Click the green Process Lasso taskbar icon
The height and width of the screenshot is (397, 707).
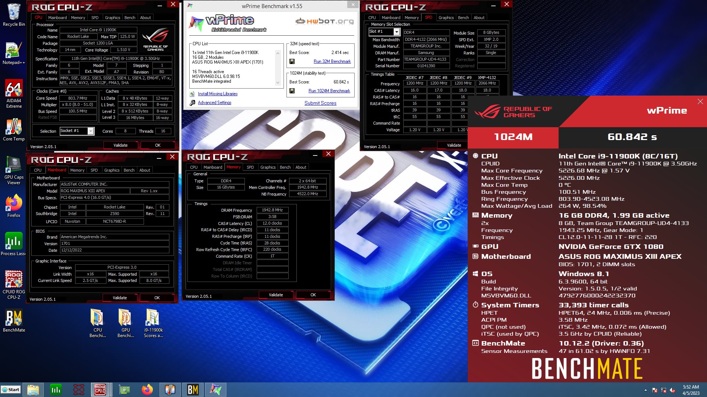56,390
